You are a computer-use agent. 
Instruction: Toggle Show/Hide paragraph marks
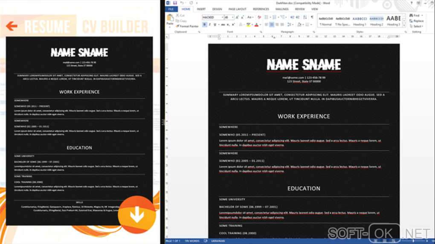(x=312, y=17)
